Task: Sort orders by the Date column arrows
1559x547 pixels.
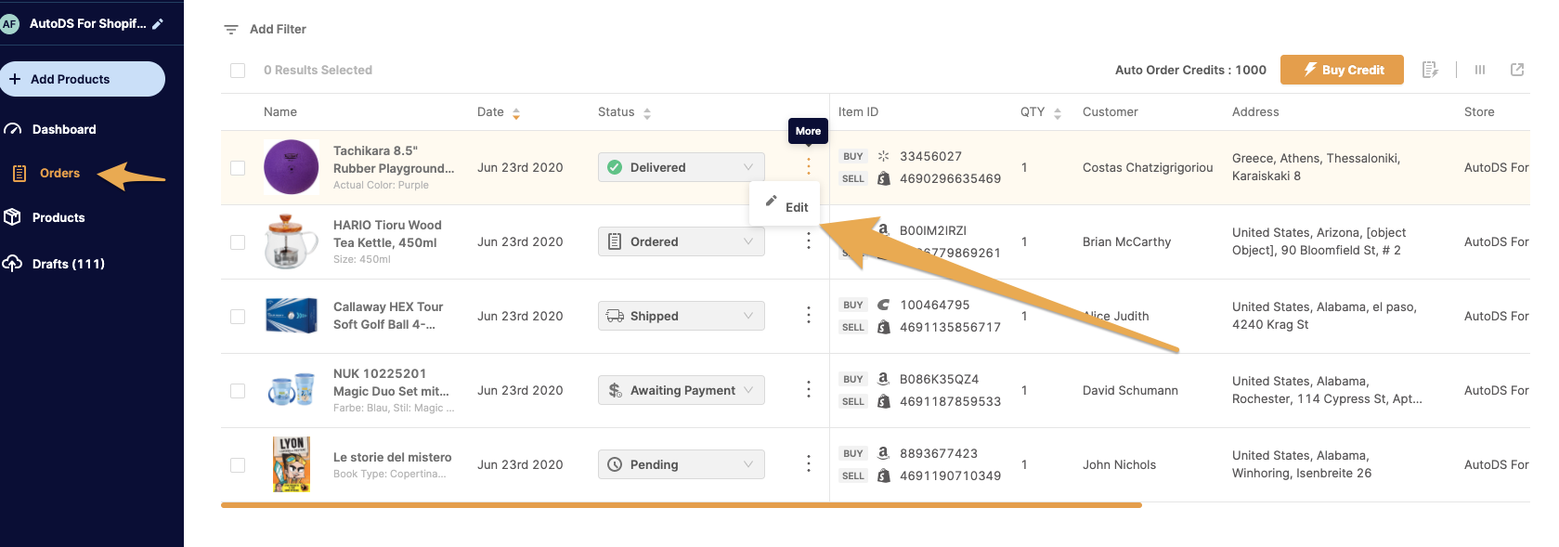Action: [516, 113]
